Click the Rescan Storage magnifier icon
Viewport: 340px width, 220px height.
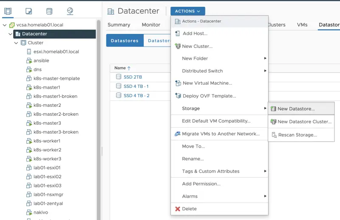tap(274, 135)
